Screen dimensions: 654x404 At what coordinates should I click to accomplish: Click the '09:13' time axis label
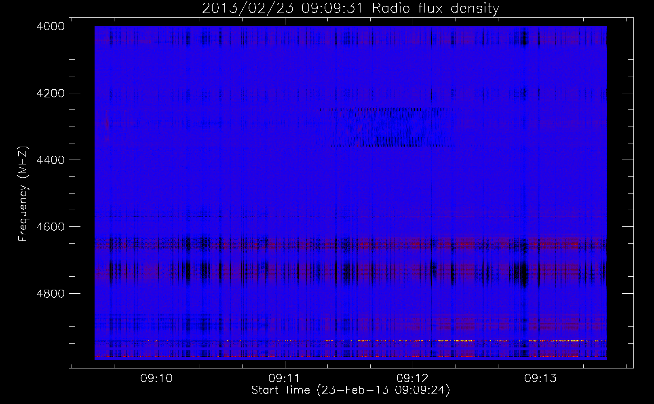click(540, 379)
